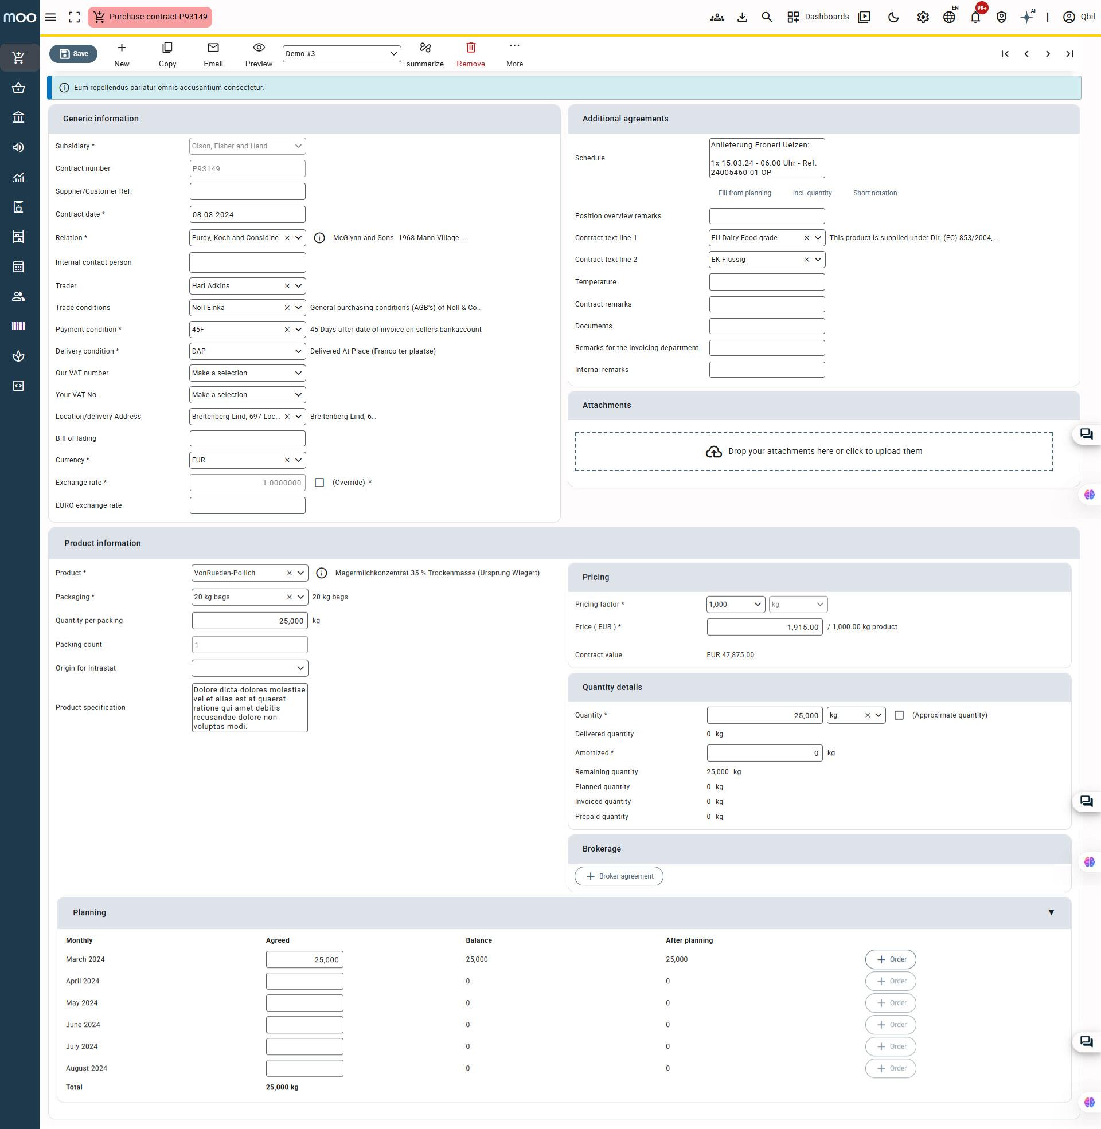Click the summarize toolbar icon
Screen dimensions: 1101x1129
[424, 48]
